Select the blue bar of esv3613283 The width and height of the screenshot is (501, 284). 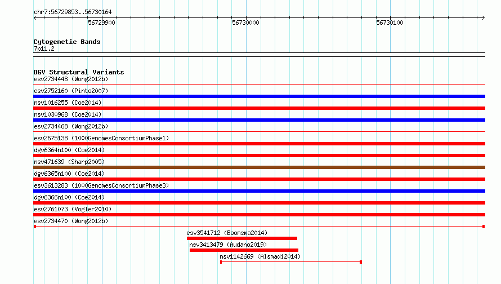(259, 191)
